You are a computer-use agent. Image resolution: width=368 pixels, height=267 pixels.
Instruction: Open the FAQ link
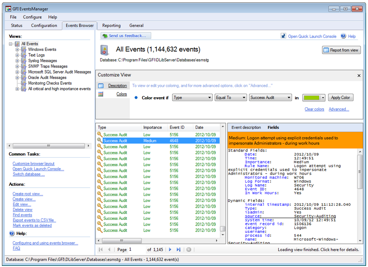pos(16,248)
